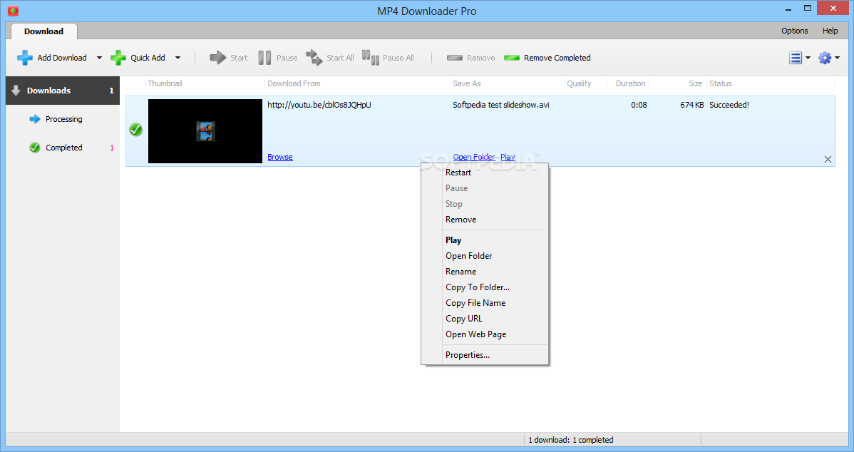854x452 pixels.
Task: Click the MP4 Downloader Pro app icon
Action: [x=13, y=11]
